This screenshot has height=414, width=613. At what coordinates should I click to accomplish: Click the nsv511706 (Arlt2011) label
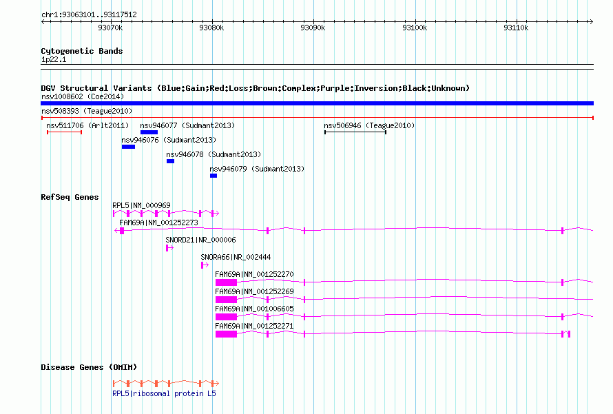pyautogui.click(x=87, y=125)
